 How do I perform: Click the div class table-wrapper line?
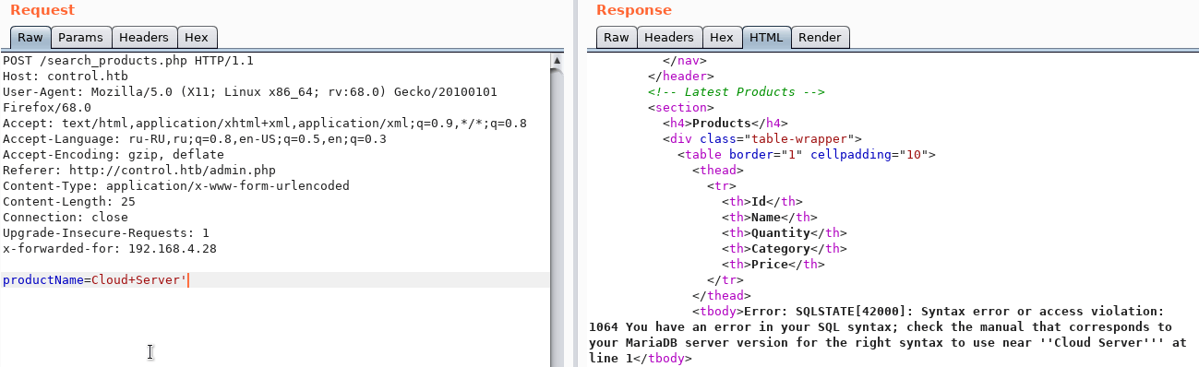coord(762,139)
